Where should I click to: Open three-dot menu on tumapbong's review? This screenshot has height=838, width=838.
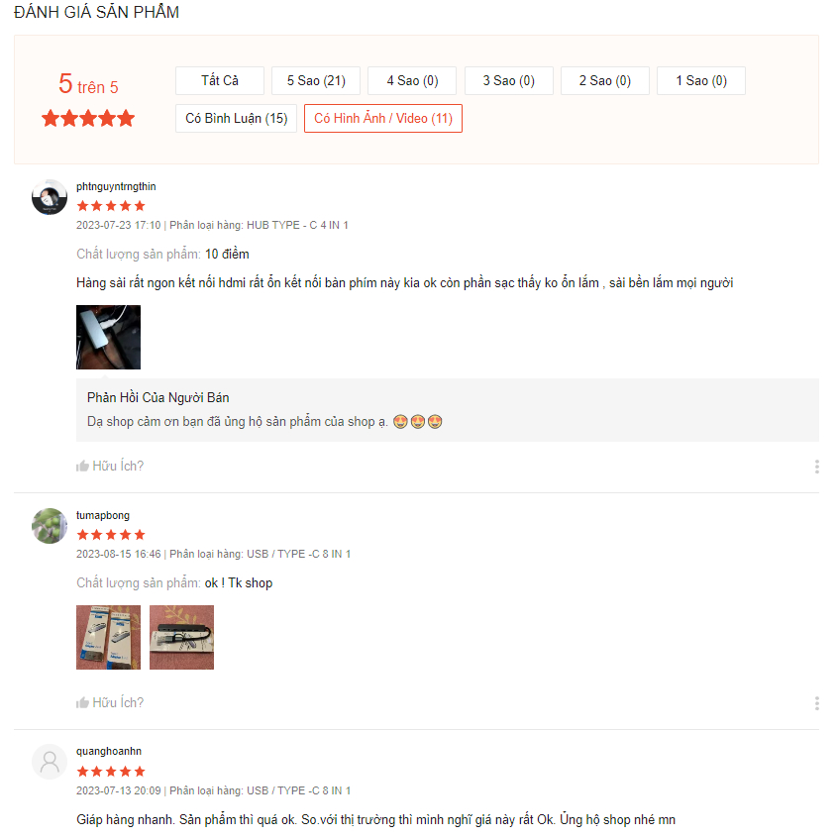point(816,703)
